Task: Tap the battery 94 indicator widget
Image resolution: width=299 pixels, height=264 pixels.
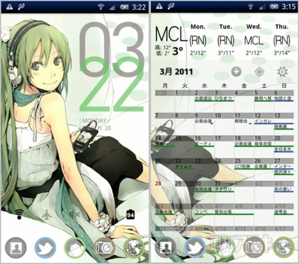Action: (130, 215)
